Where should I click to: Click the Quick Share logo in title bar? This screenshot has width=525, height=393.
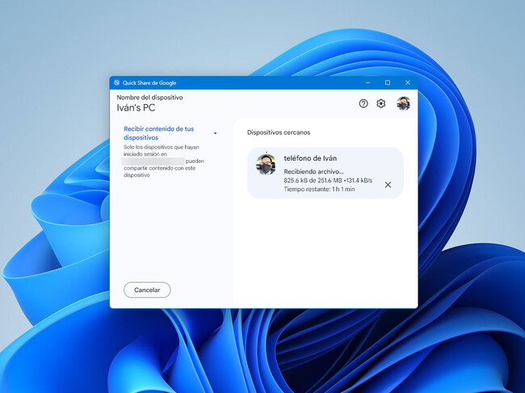tap(117, 82)
